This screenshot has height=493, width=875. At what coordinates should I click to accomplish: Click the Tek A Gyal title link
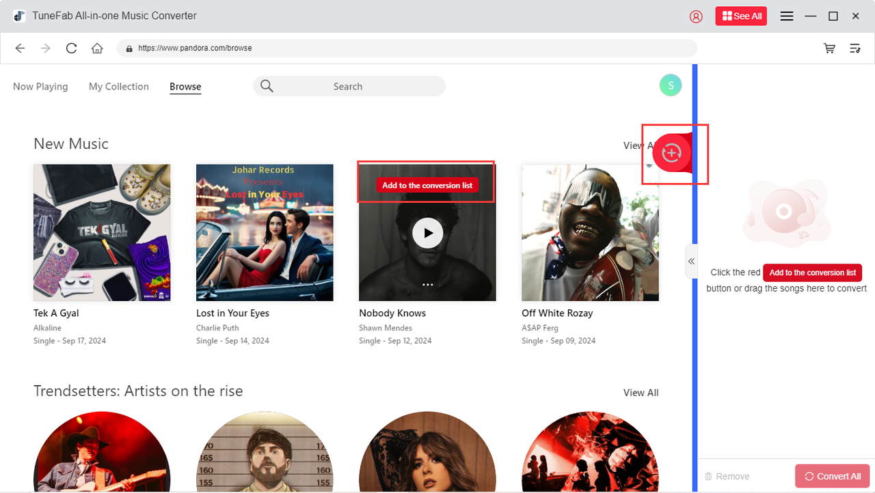pyautogui.click(x=56, y=313)
